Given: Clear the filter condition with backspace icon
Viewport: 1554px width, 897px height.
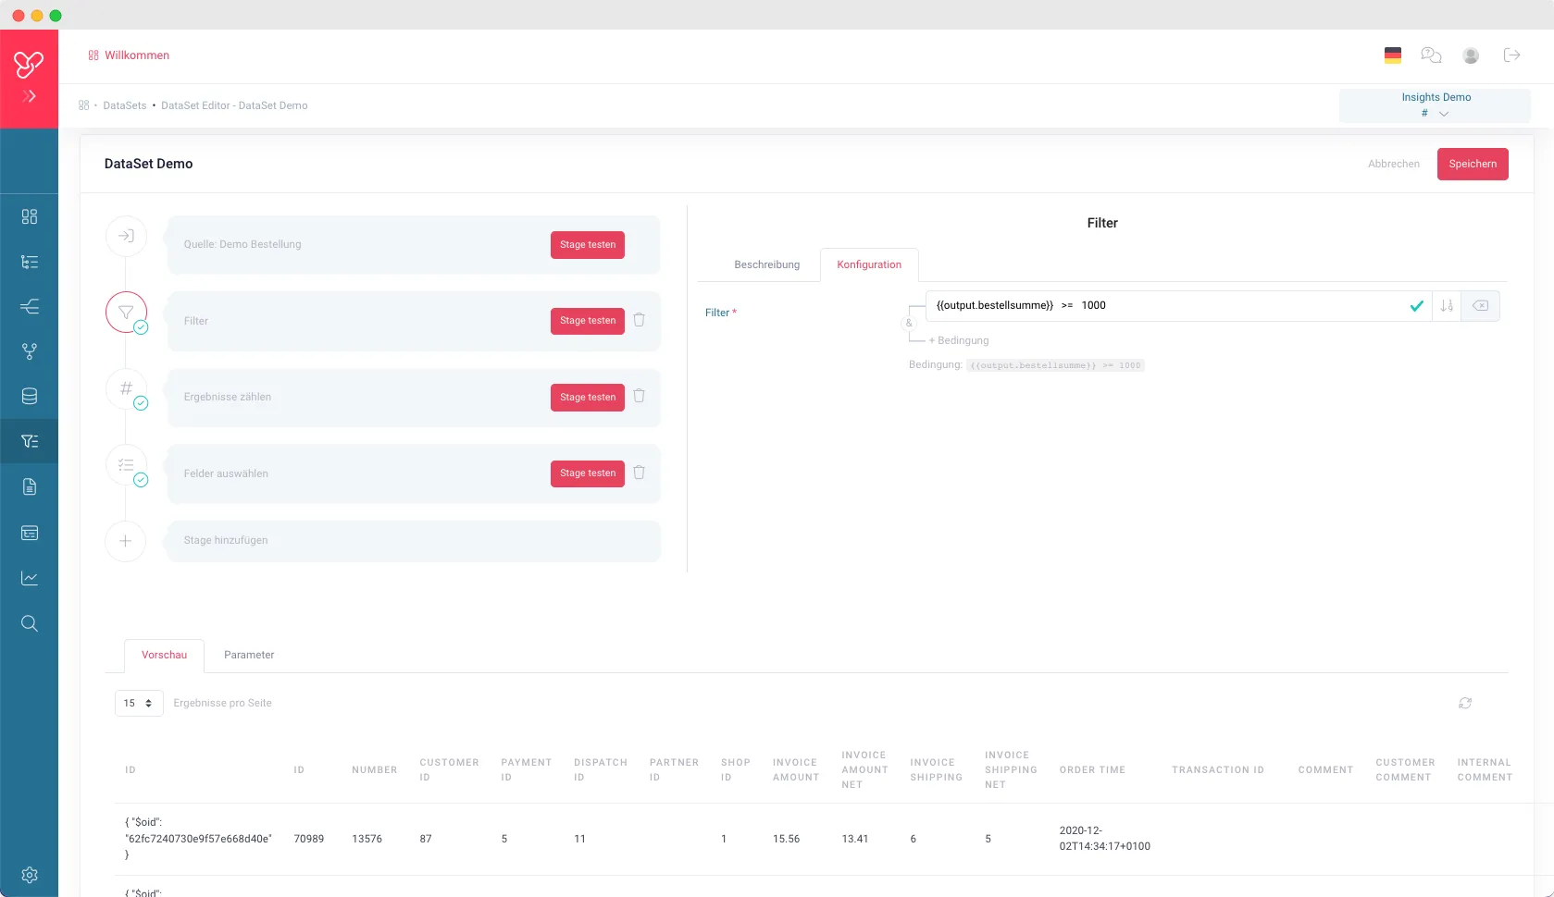Looking at the screenshot, I should coord(1481,306).
